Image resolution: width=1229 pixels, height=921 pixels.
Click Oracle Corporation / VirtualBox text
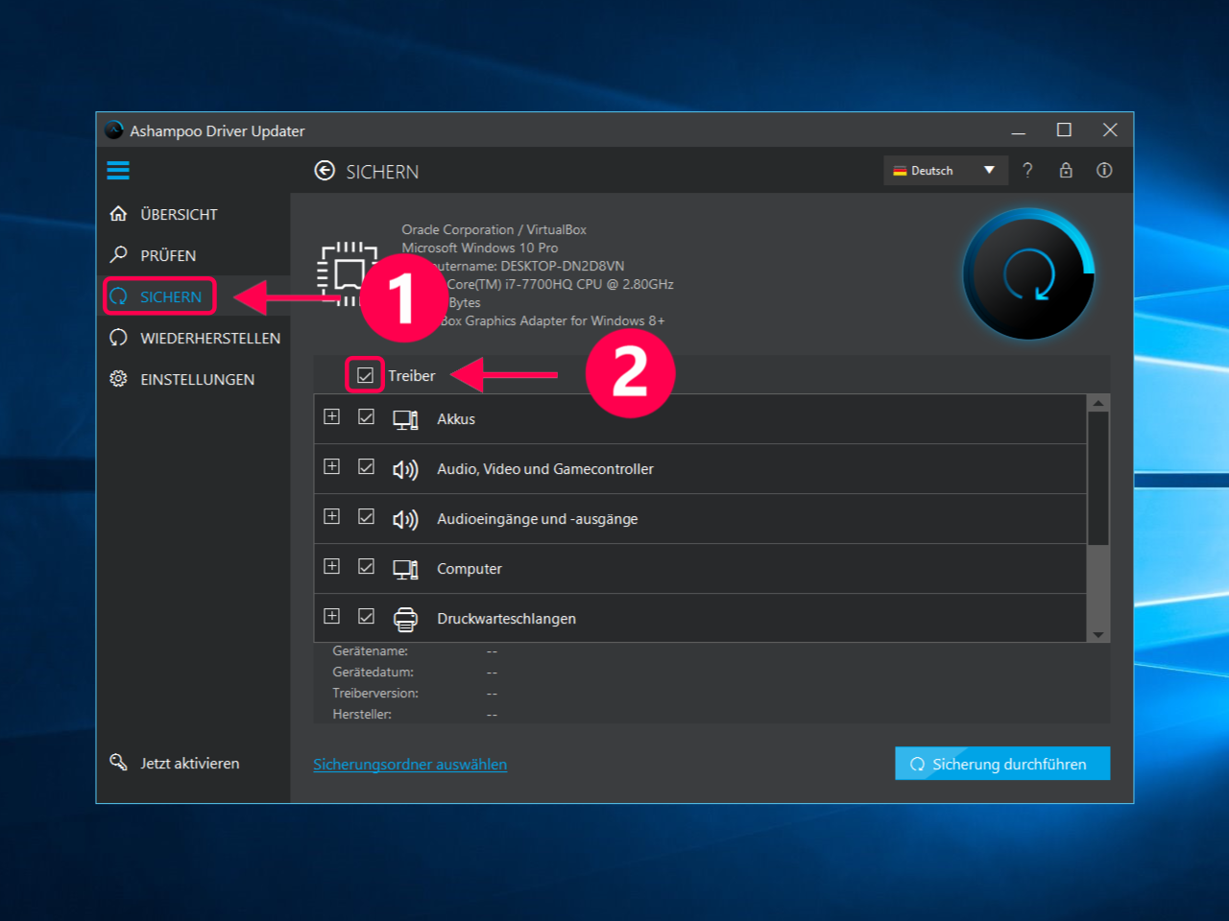click(x=494, y=229)
